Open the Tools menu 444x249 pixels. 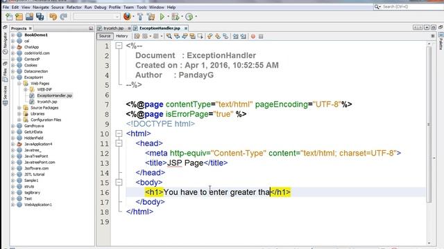point(142,8)
